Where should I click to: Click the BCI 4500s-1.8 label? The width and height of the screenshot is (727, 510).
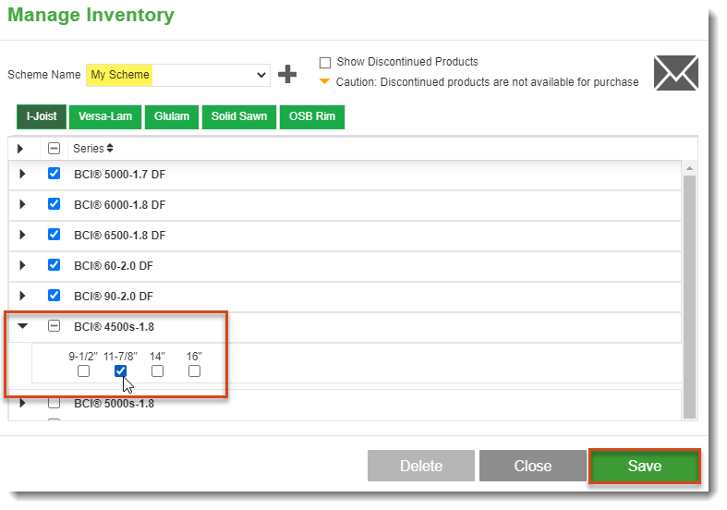[x=114, y=327]
